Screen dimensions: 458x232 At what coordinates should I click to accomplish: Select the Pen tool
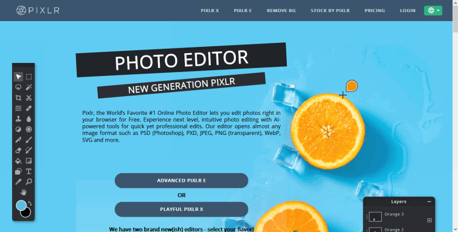(x=18, y=140)
